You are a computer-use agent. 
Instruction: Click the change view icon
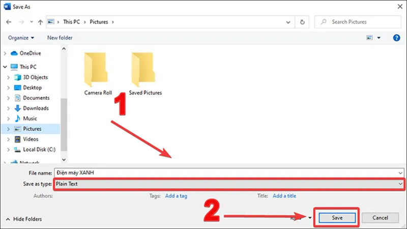(369, 38)
